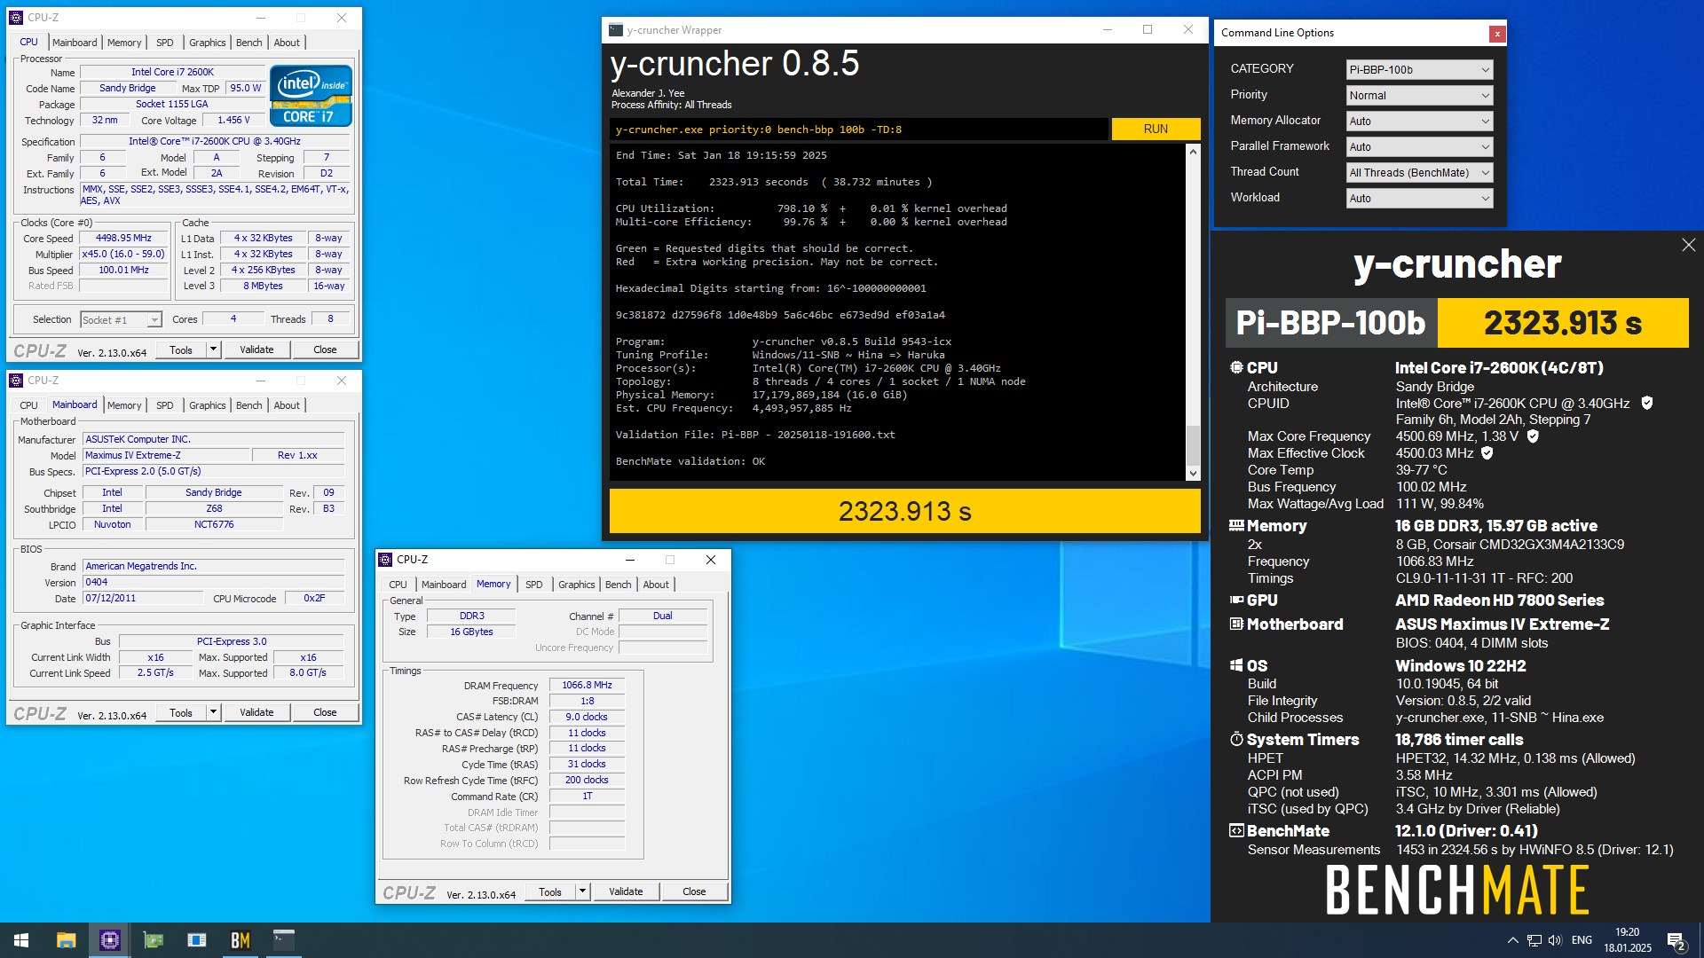
Task: Click the y-cruncher console scrollbar thumb
Action: [x=1193, y=444]
